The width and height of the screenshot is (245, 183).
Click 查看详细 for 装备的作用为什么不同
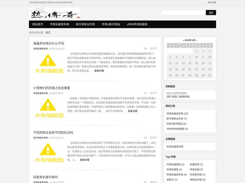point(99,70)
